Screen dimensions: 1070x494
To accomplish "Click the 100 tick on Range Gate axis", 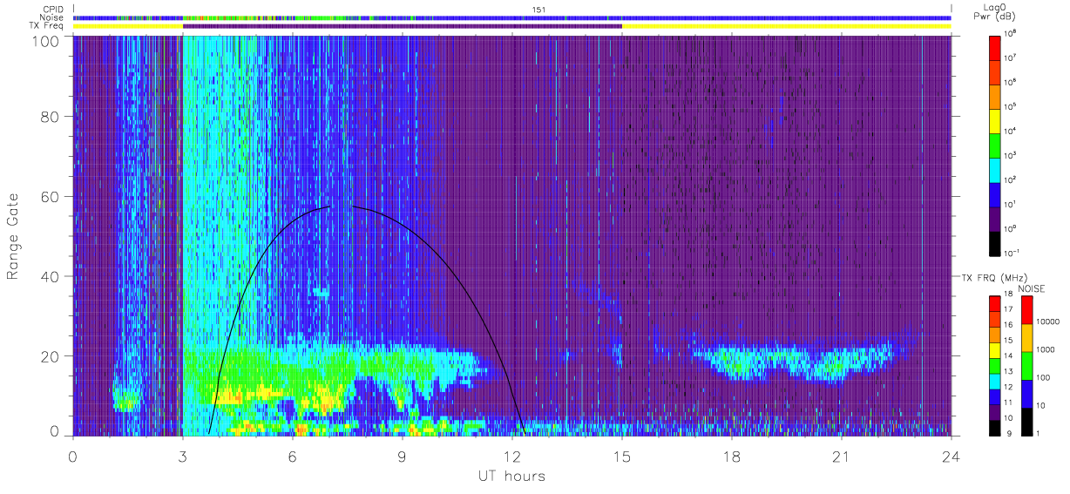I will coord(44,40).
